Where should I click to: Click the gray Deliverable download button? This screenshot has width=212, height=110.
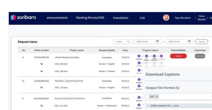pos(200,56)
